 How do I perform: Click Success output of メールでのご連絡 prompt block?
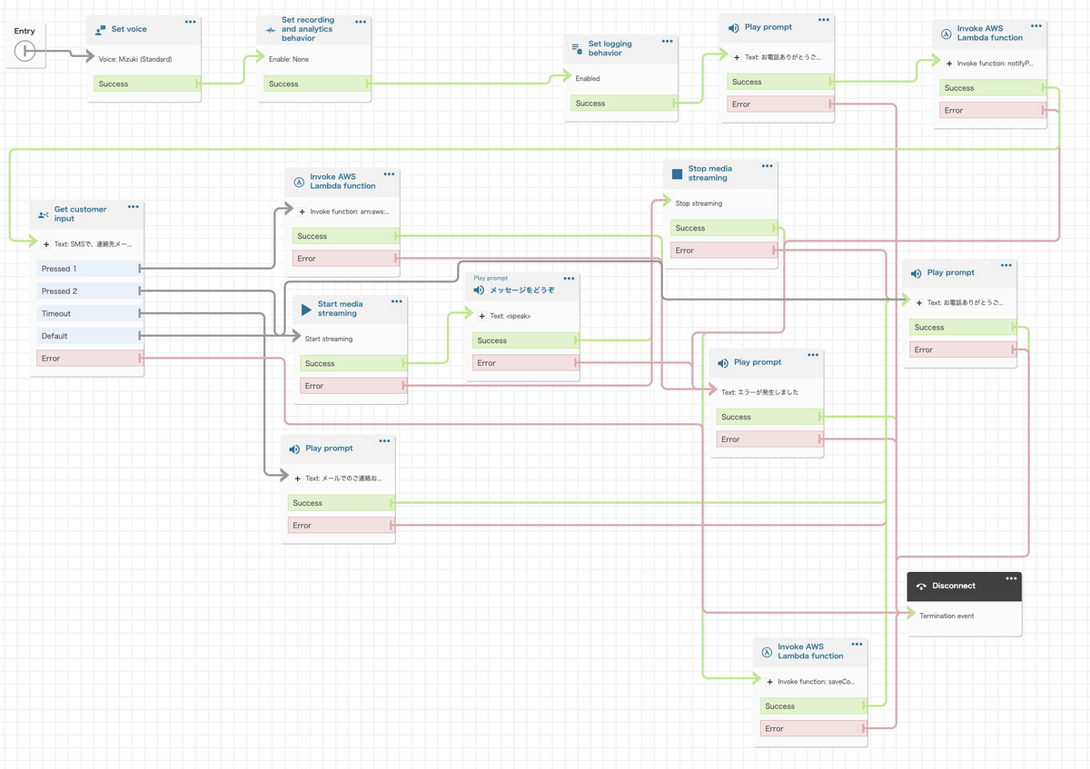click(341, 503)
